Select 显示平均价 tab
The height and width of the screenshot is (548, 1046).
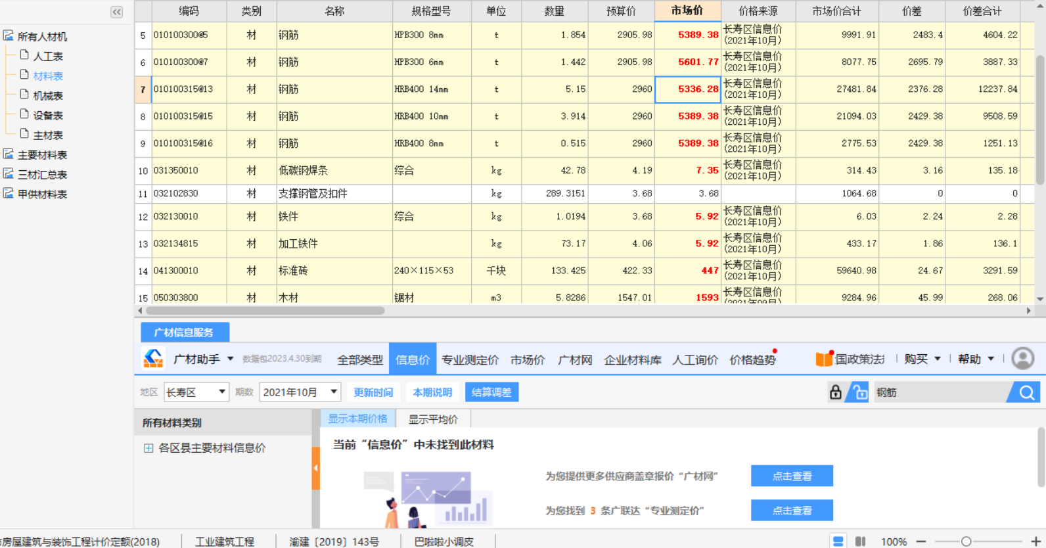[x=434, y=419]
